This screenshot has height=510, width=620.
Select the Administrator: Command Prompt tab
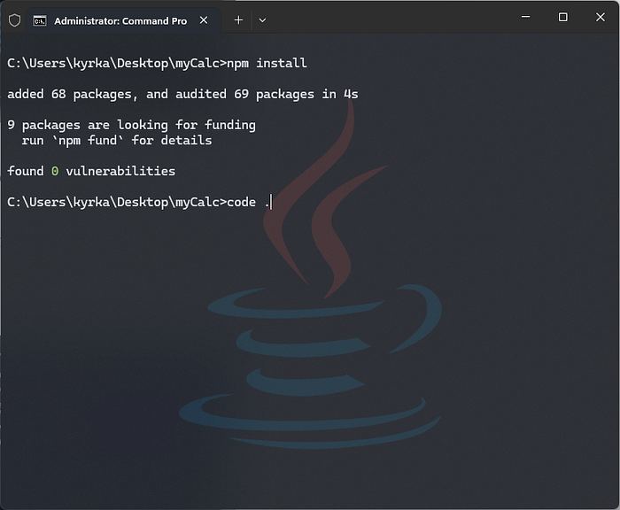pyautogui.click(x=123, y=20)
